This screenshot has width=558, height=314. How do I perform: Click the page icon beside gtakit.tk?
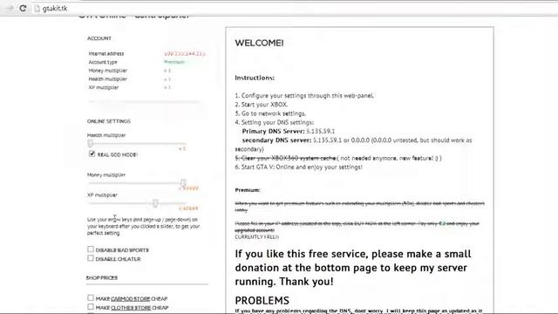tap(37, 8)
